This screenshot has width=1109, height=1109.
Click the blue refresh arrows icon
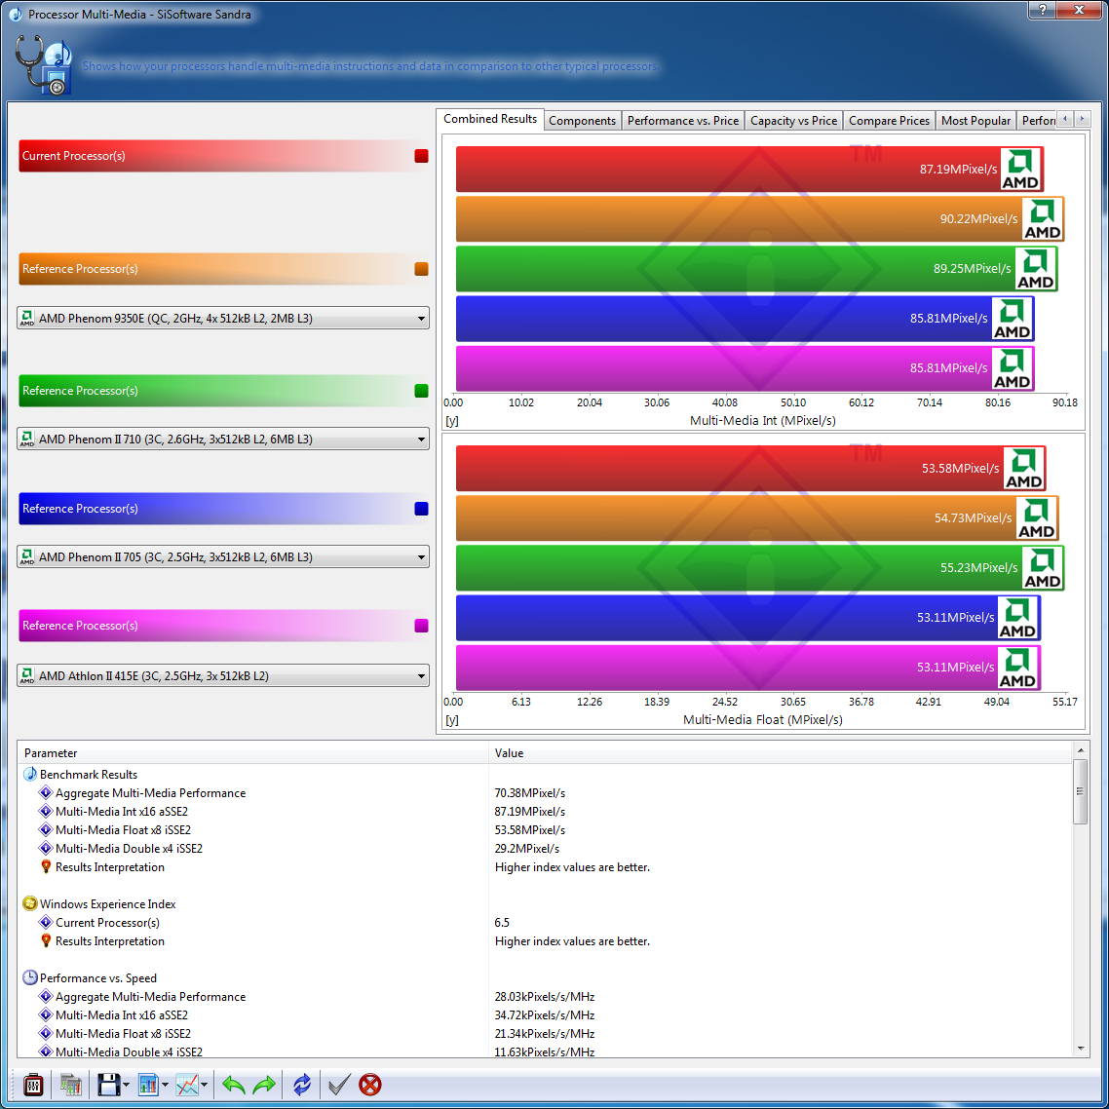pyautogui.click(x=302, y=1085)
